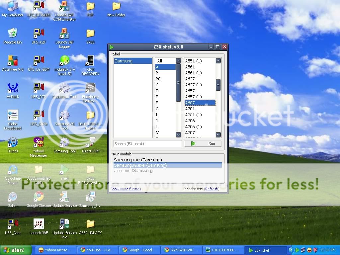Open the Windows start button
Image resolution: width=340 pixels, height=255 pixels.
click(x=15, y=250)
